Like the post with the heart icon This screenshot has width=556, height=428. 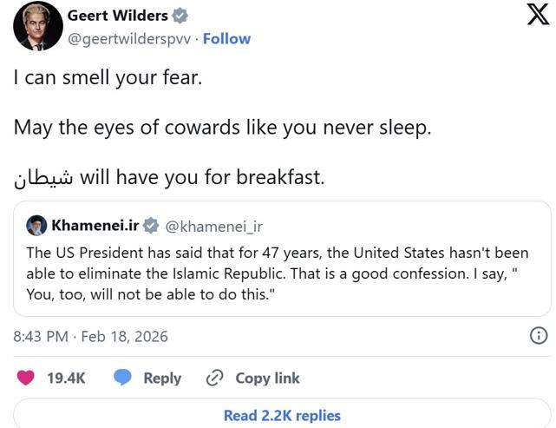[x=26, y=378]
